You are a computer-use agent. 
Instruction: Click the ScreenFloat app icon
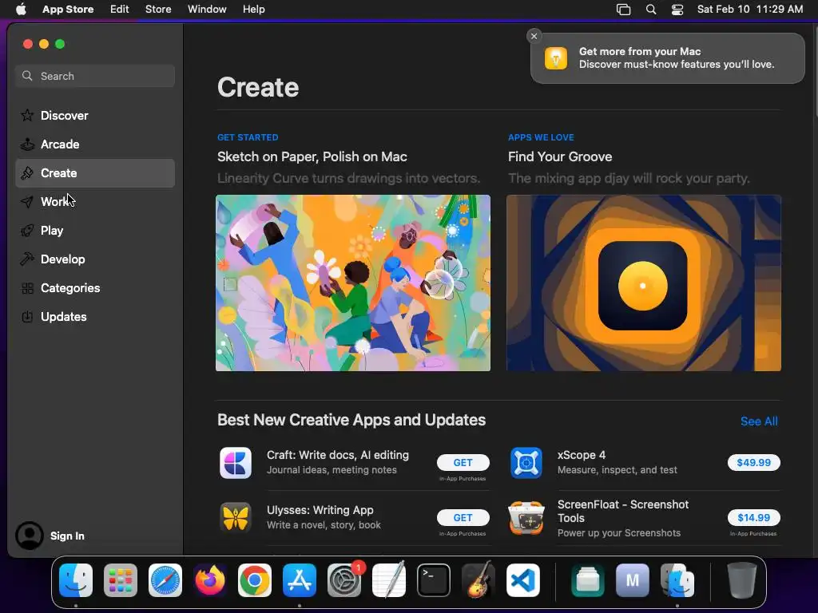pyautogui.click(x=526, y=517)
